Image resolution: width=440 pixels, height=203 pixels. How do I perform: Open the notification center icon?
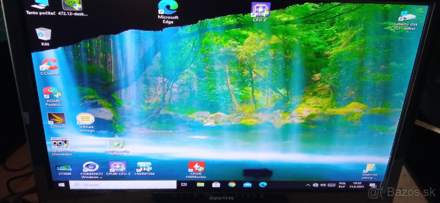373,185
